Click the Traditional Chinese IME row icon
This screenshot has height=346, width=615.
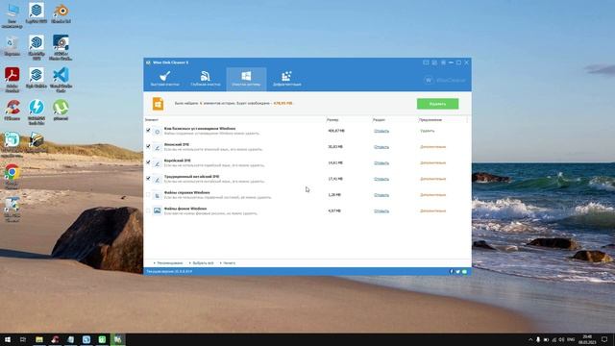click(x=157, y=180)
